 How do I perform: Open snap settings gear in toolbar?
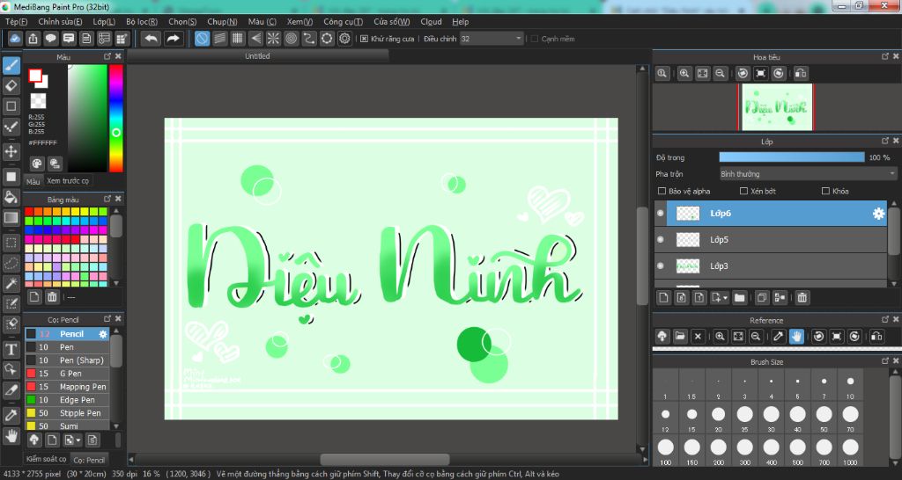coord(344,39)
